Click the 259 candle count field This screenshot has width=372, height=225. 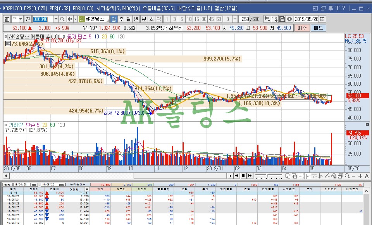click(x=245, y=19)
